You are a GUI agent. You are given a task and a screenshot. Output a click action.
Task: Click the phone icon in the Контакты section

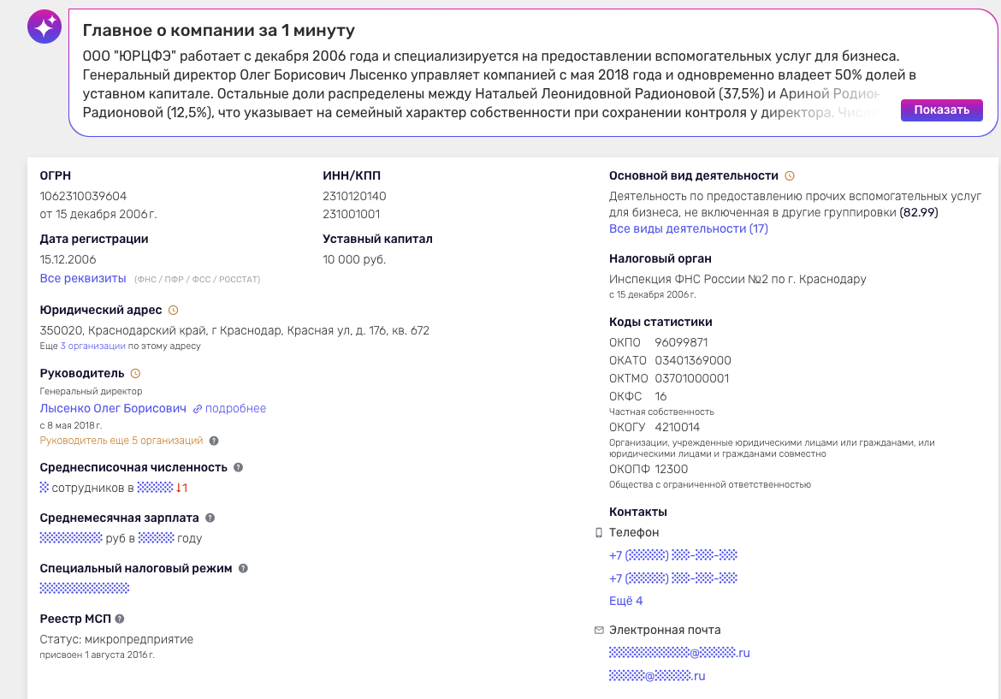597,531
